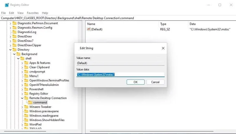
Task: Select the Winaero Tweaker key
Action: point(40,107)
